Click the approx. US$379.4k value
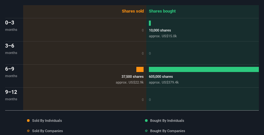264x135 pixels. pos(164,83)
